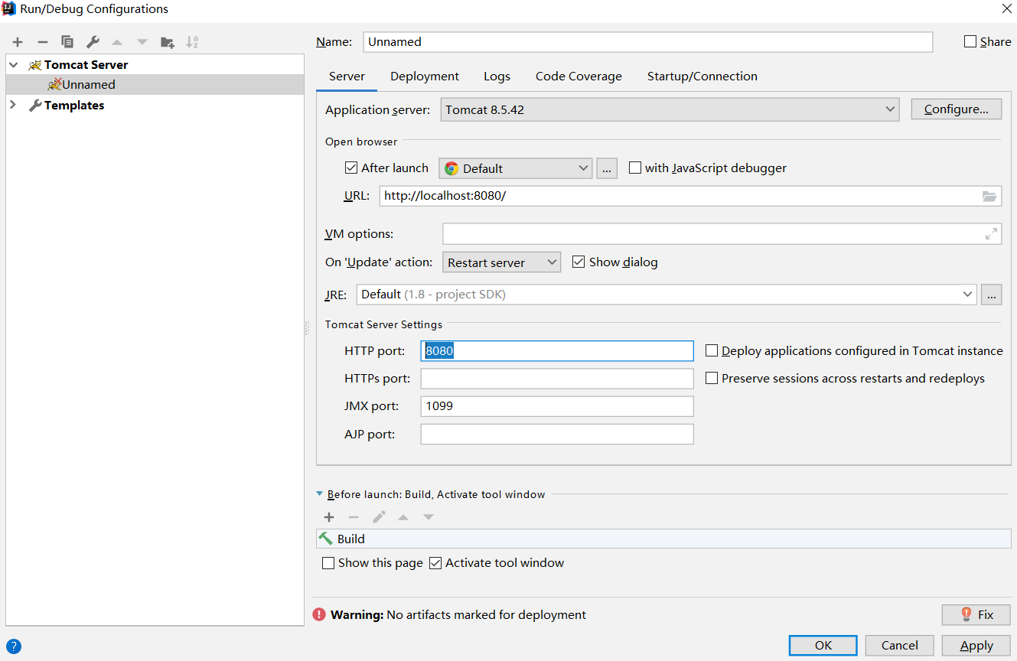Viewport: 1017px width, 661px height.
Task: Click the AJP port field
Action: 557,435
